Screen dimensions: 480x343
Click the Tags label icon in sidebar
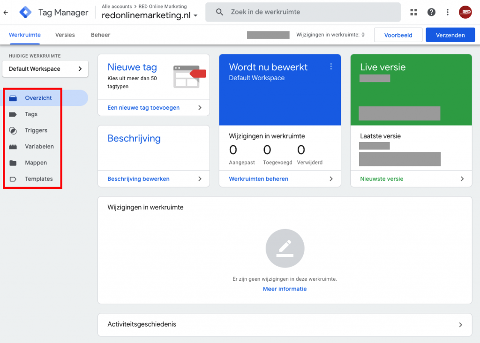pyautogui.click(x=13, y=114)
